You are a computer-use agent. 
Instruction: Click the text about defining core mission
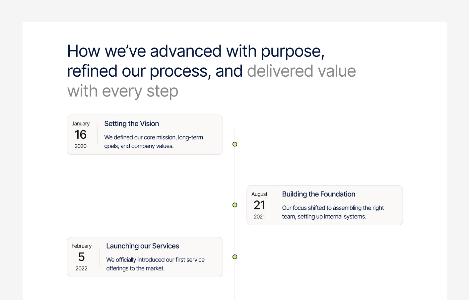pyautogui.click(x=154, y=141)
